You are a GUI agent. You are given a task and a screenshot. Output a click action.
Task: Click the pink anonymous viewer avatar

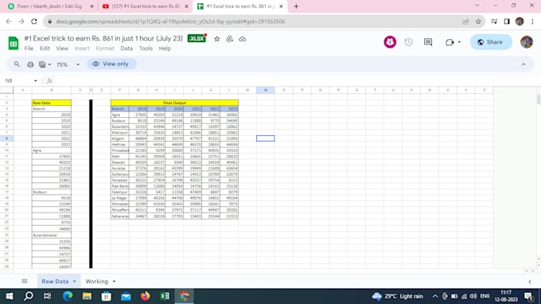pos(390,42)
